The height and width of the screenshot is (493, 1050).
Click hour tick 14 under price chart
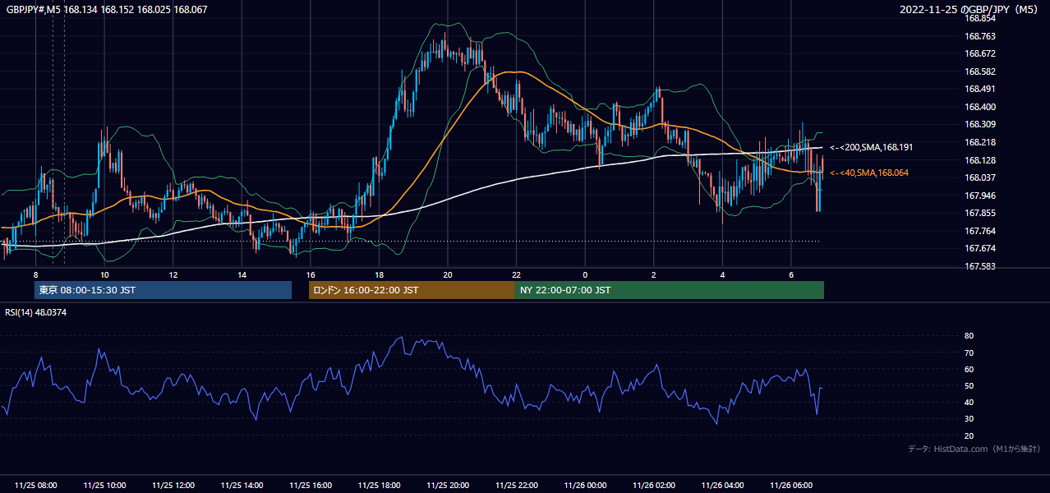coord(242,274)
